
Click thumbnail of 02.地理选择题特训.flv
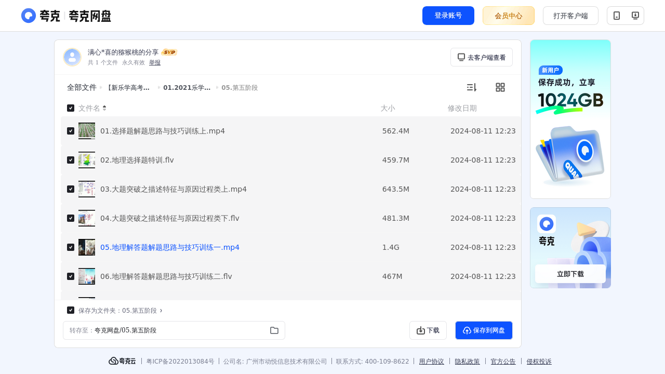pyautogui.click(x=87, y=160)
